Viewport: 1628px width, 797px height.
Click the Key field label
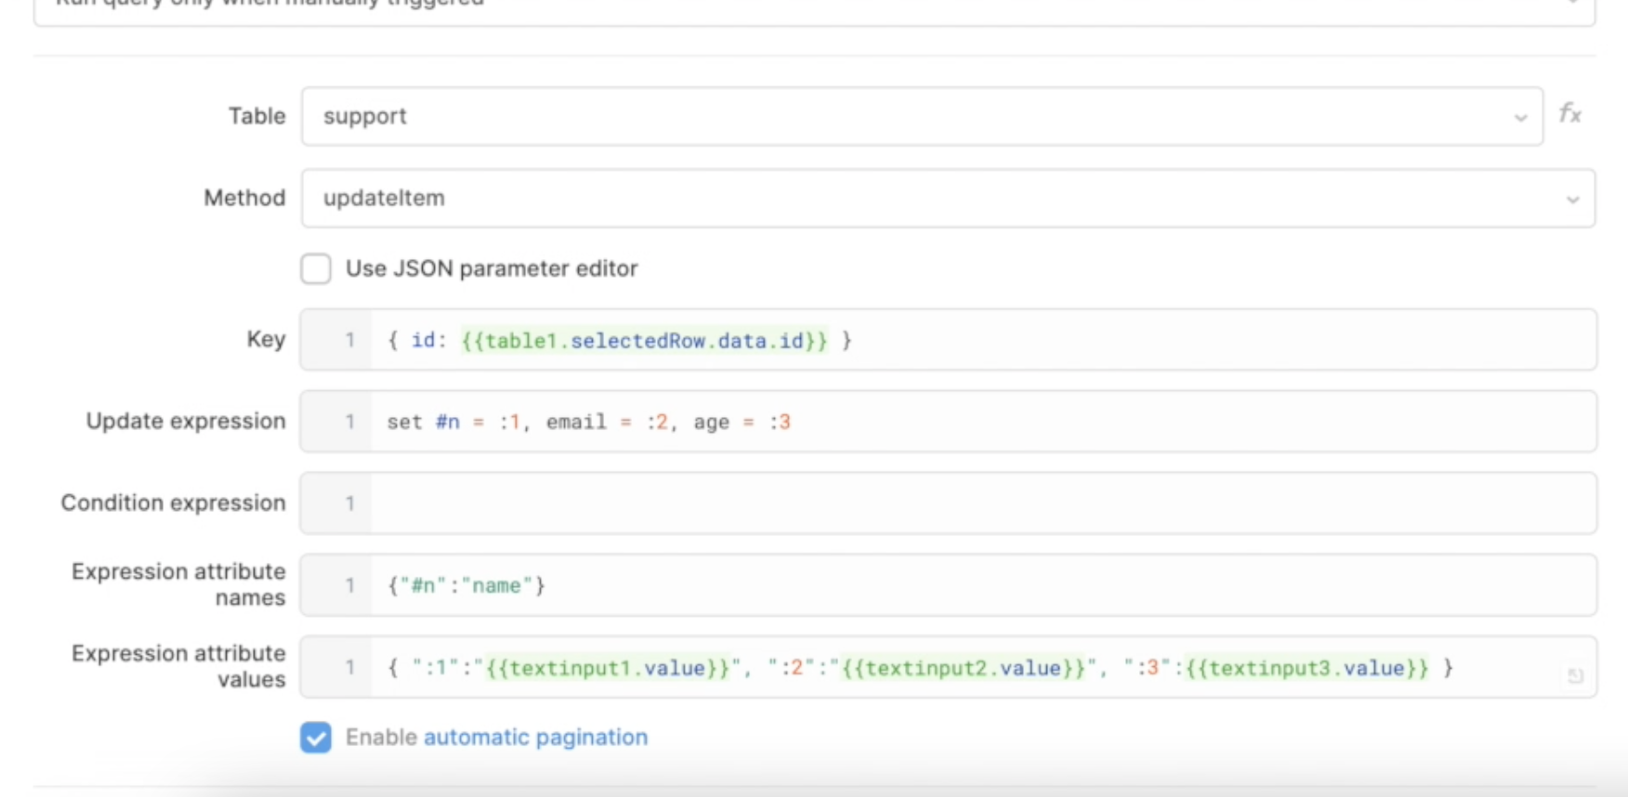266,339
